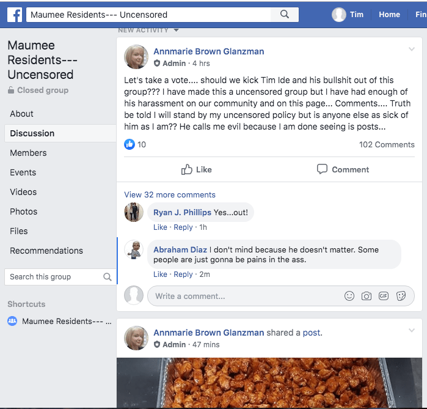Image resolution: width=427 pixels, height=409 pixels.
Task: Attach a photo using the camera icon
Action: coord(367,296)
